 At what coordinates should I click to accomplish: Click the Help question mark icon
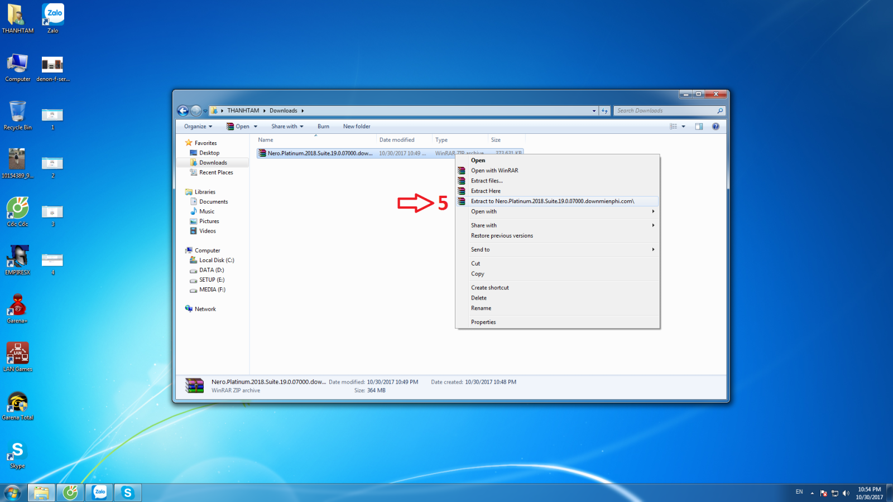(716, 127)
